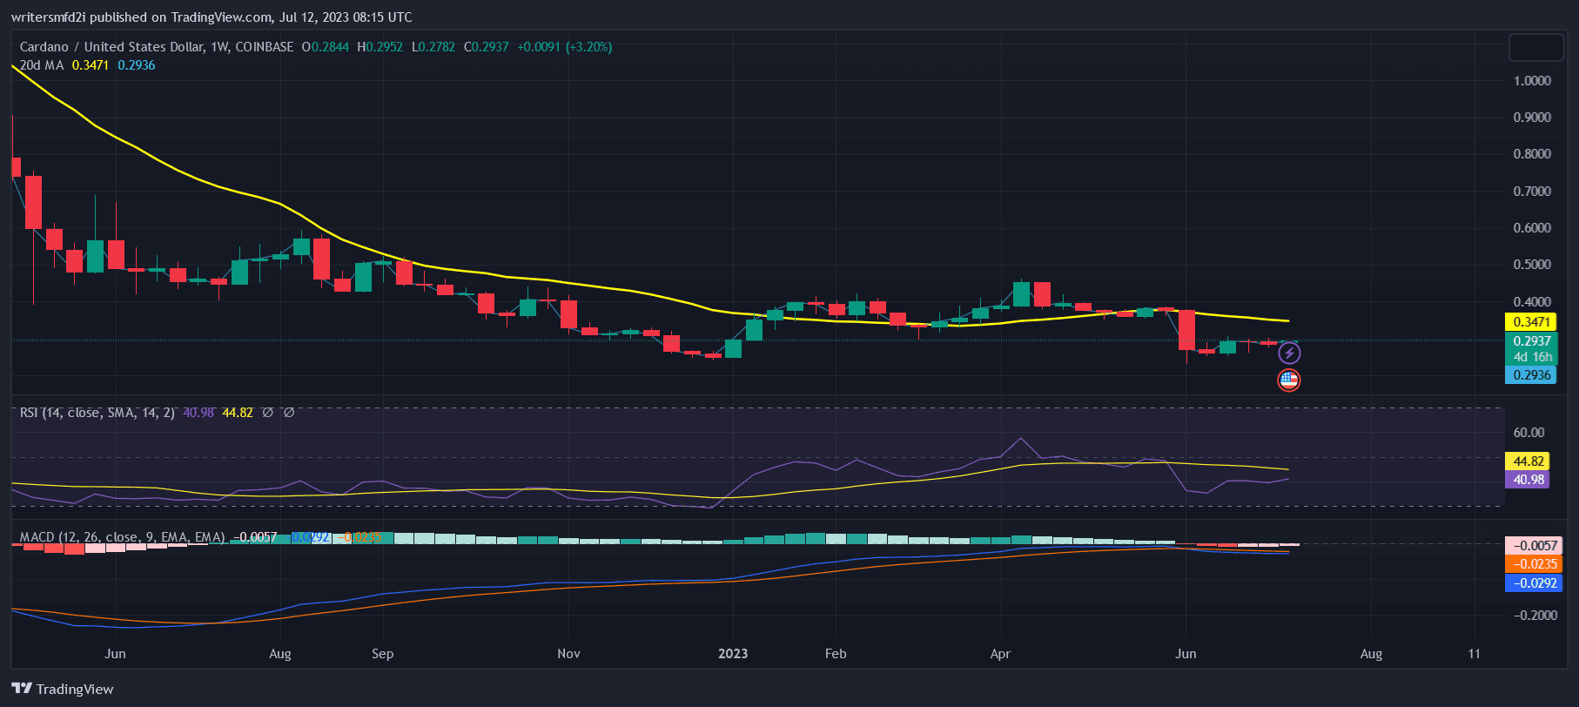Click the TradingView logo at bottom left
This screenshot has height=707, width=1579.
(63, 689)
